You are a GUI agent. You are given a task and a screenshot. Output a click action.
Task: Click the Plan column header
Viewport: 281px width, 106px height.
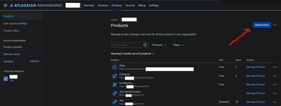pos(221,60)
